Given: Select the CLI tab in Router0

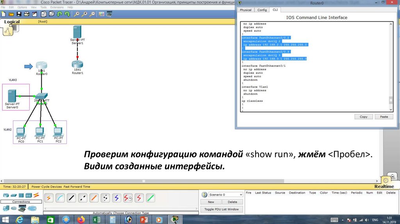Looking at the screenshot, I should pos(275,10).
